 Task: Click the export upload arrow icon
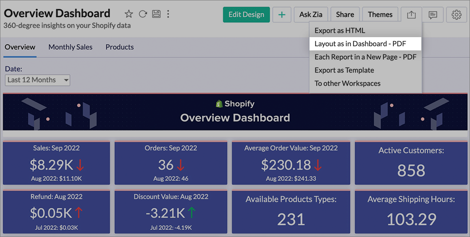click(x=411, y=15)
